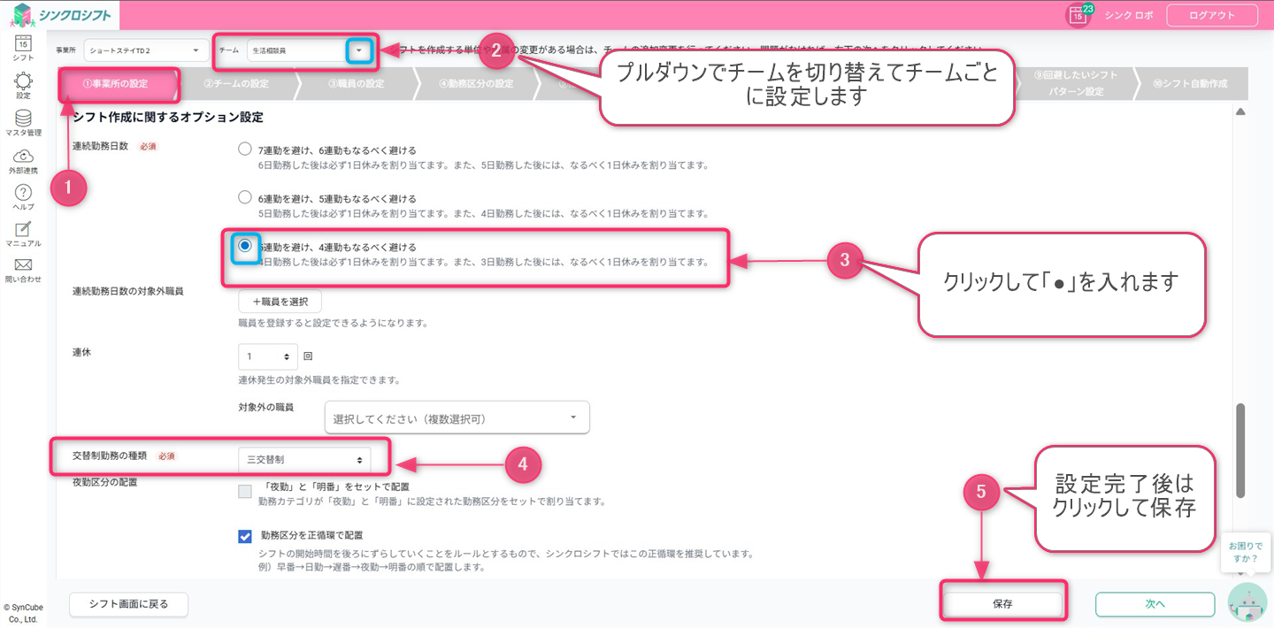Open the 交替制勤務の種類 dropdown 三交替制

[304, 460]
